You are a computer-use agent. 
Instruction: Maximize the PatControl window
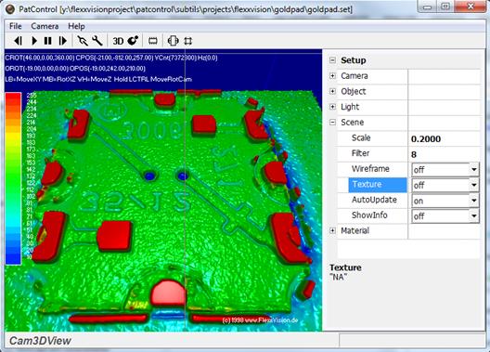[x=445, y=7]
